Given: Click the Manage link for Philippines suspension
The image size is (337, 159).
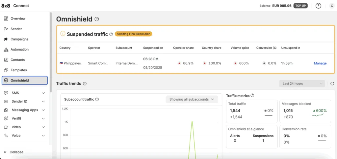Looking at the screenshot, I should click(320, 63).
